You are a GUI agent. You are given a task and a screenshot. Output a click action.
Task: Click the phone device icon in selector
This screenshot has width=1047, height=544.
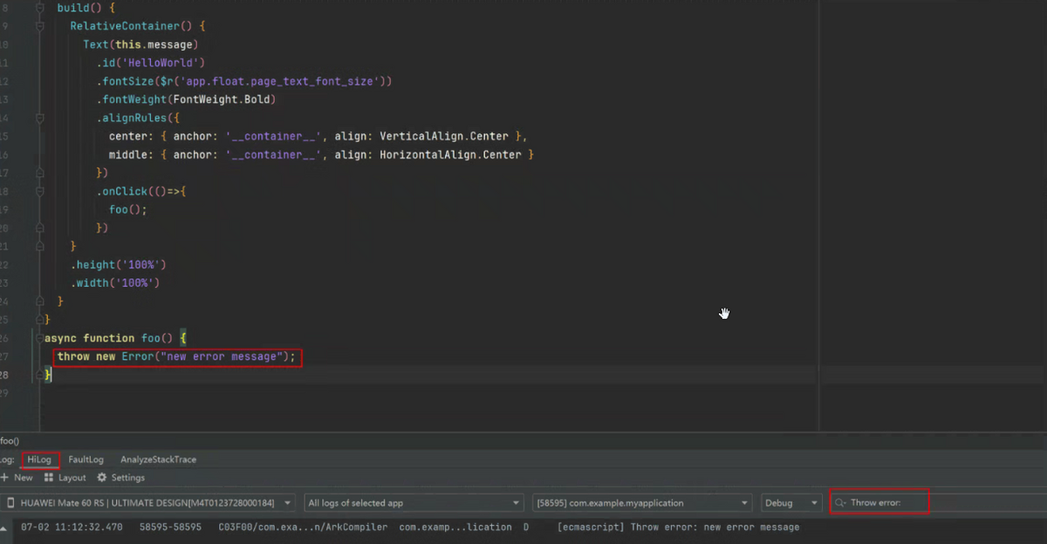pyautogui.click(x=10, y=503)
